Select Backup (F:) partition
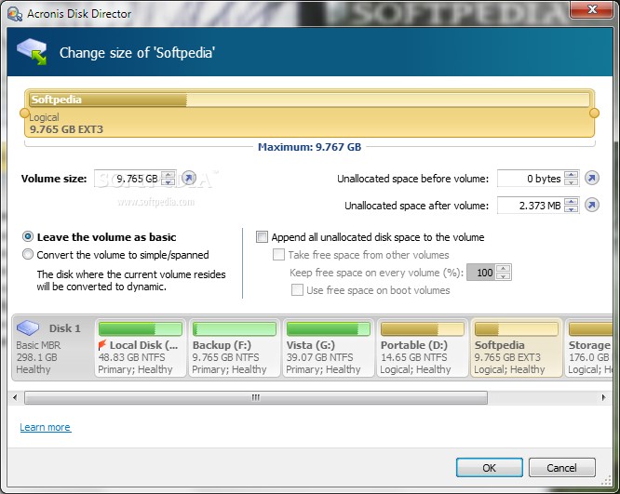620x494 pixels. (234, 348)
